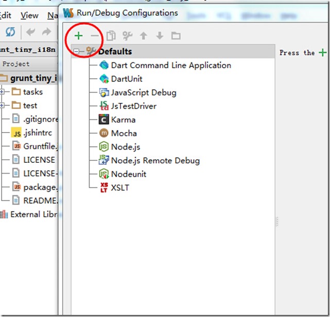Select DartUnit in the defaults list

click(x=127, y=79)
